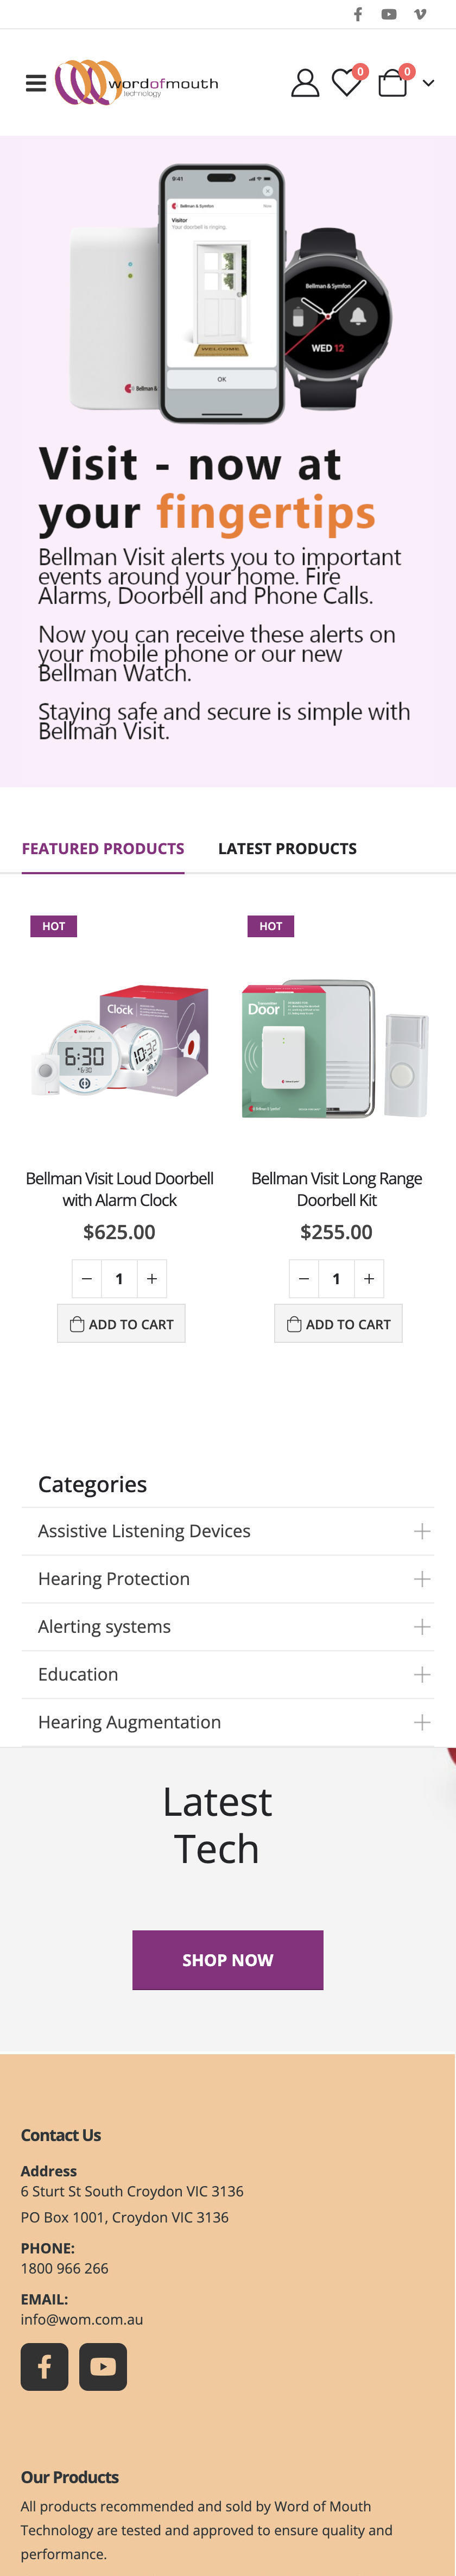This screenshot has height=2576, width=456.
Task: Decrease quantity for Loud Doorbell with Alarm Clock
Action: tap(87, 1278)
